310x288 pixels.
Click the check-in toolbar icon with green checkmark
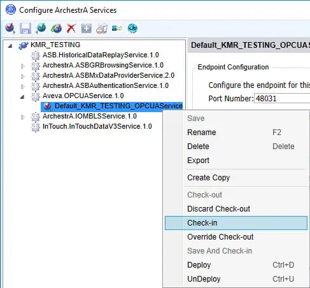(x=41, y=28)
